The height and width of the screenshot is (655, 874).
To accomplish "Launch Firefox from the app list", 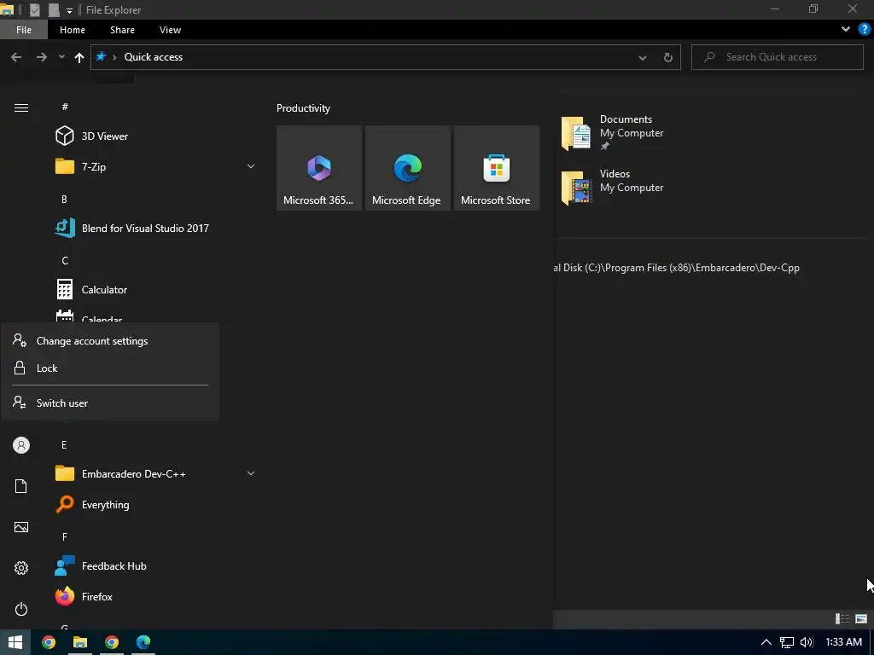I will (x=84, y=596).
